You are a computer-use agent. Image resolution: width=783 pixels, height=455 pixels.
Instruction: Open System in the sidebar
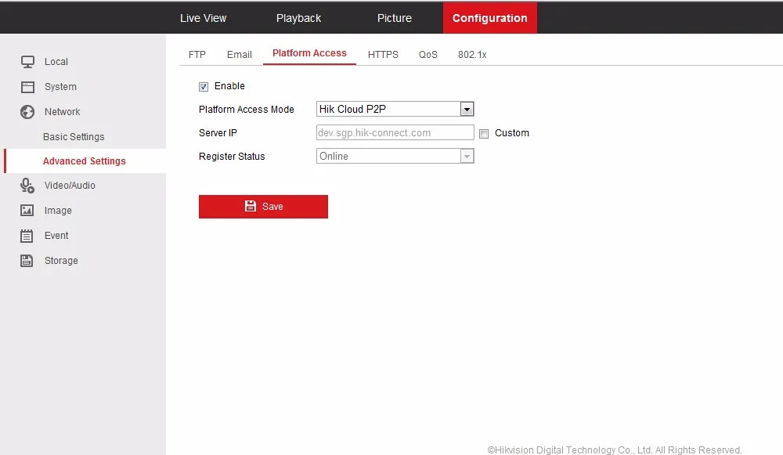pyautogui.click(x=60, y=87)
